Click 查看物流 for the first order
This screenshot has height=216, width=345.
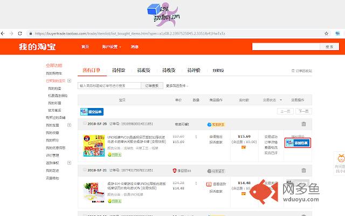click(271, 147)
